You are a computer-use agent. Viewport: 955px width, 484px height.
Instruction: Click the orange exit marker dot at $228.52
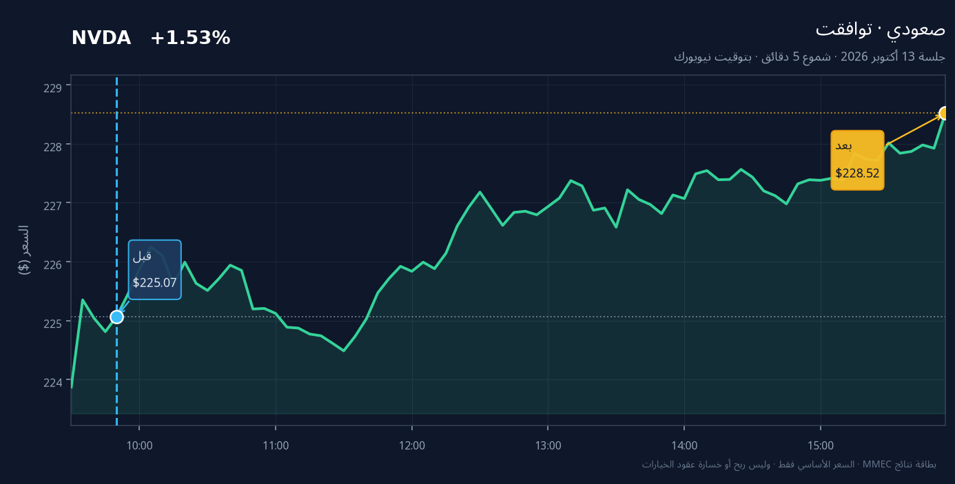click(x=945, y=113)
